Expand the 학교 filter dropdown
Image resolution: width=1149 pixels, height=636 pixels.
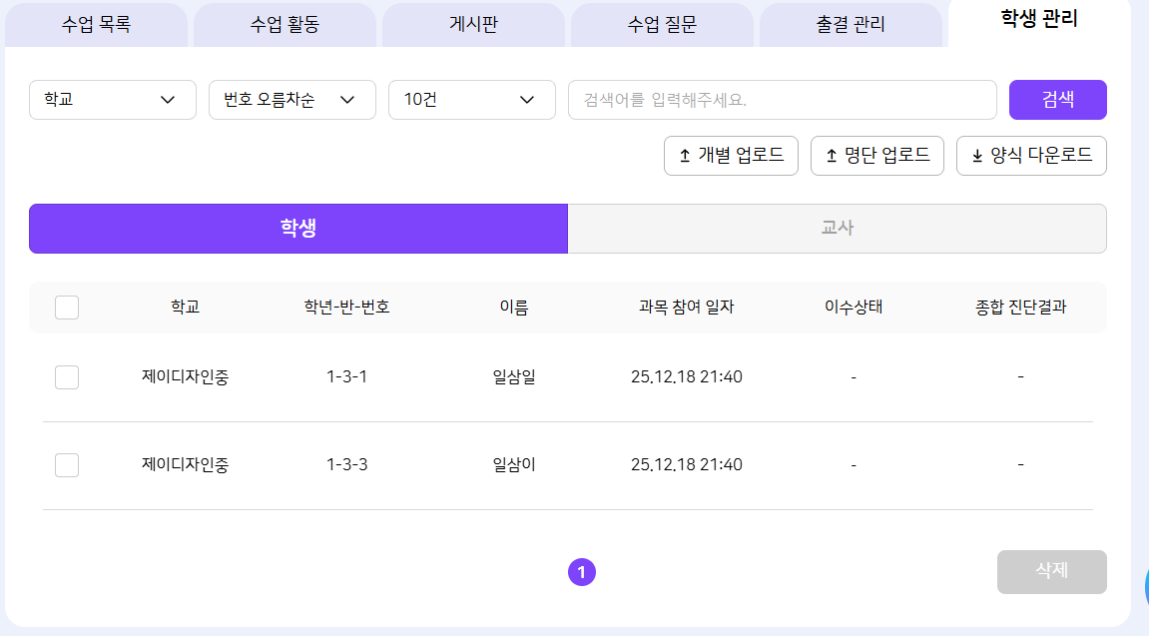coord(112,100)
